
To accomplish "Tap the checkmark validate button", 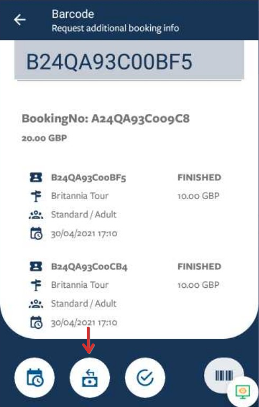I will pyautogui.click(x=145, y=378).
